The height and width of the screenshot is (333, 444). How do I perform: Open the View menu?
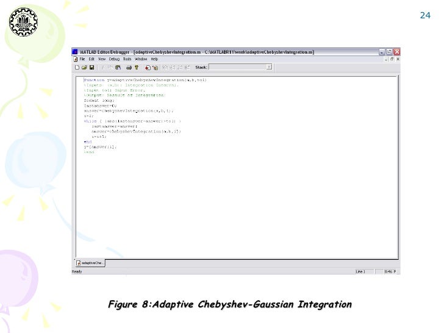[x=102, y=59]
